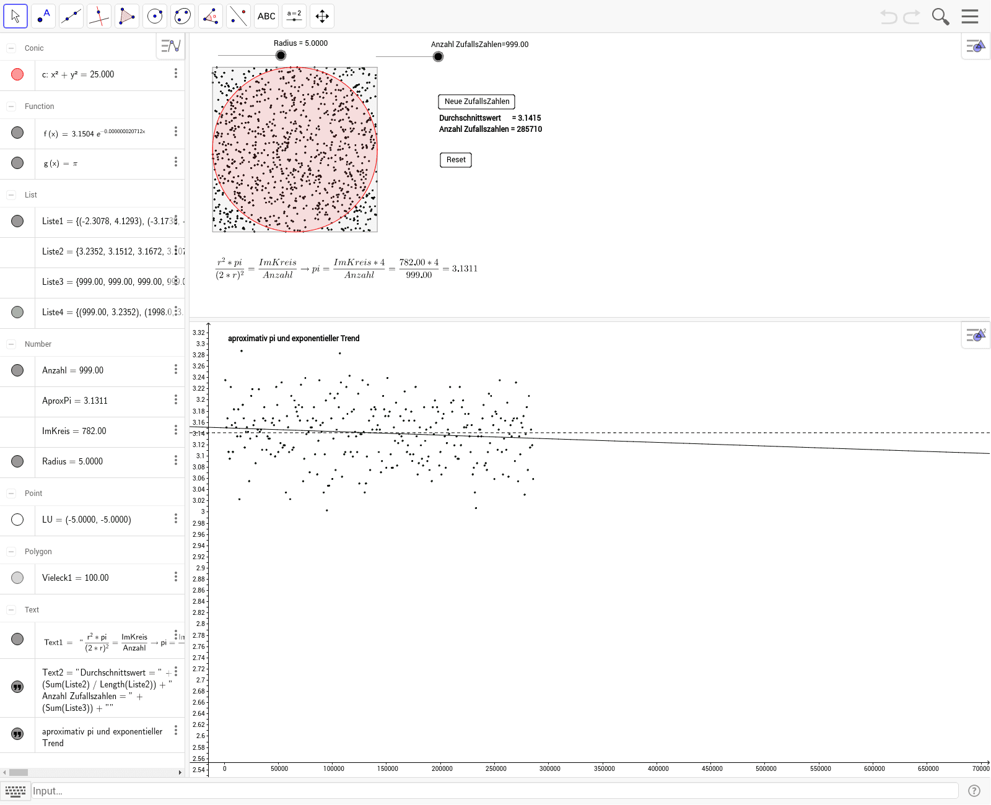Toggle visibility of aproximativ pi text
The width and height of the screenshot is (991, 805).
17,734
